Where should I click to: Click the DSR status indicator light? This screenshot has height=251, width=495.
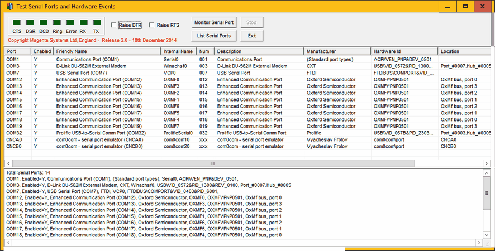(x=31, y=23)
